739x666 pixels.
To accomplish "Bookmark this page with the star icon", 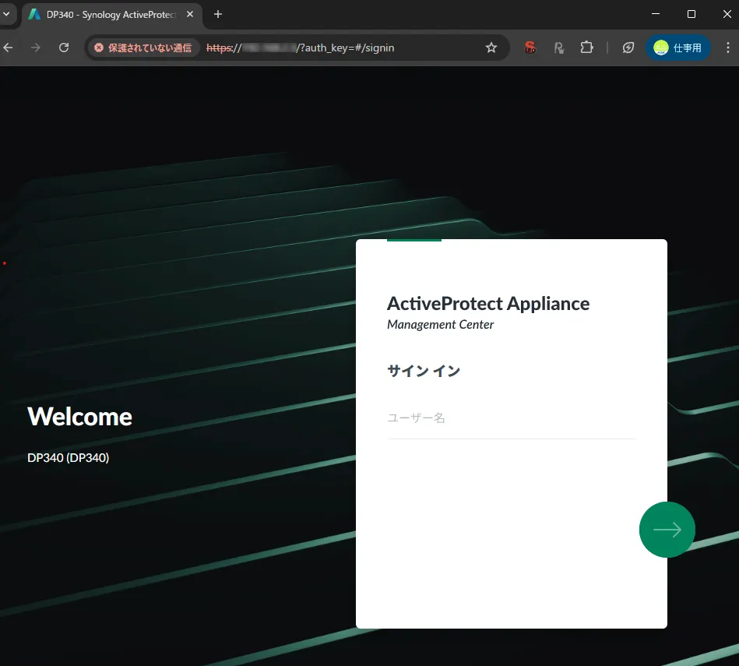I will (491, 48).
